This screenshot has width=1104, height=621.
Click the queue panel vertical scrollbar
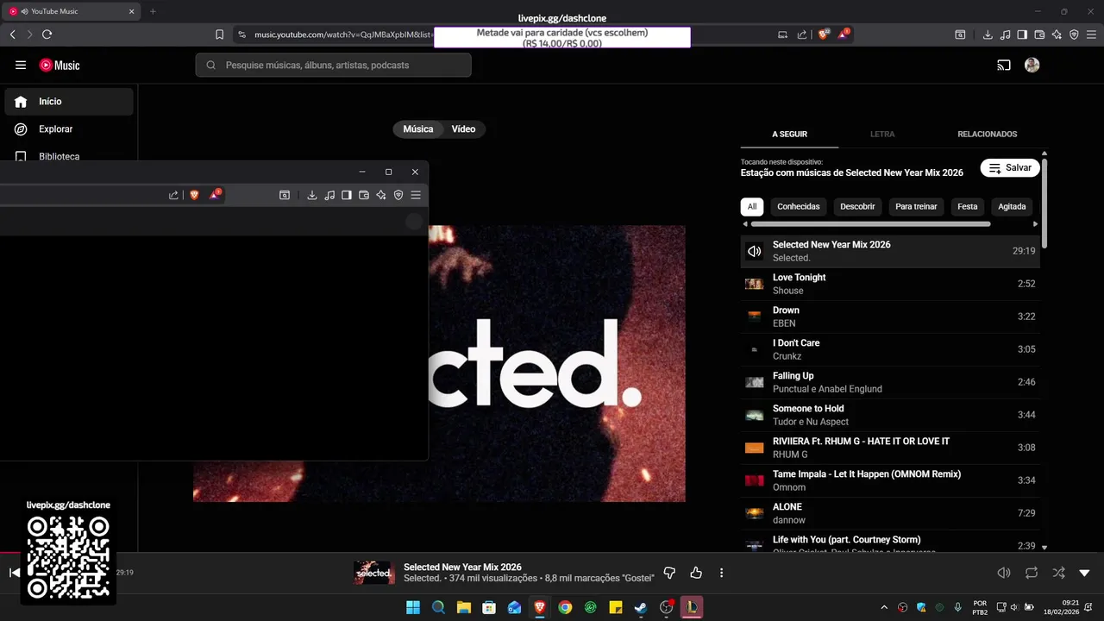1044,203
